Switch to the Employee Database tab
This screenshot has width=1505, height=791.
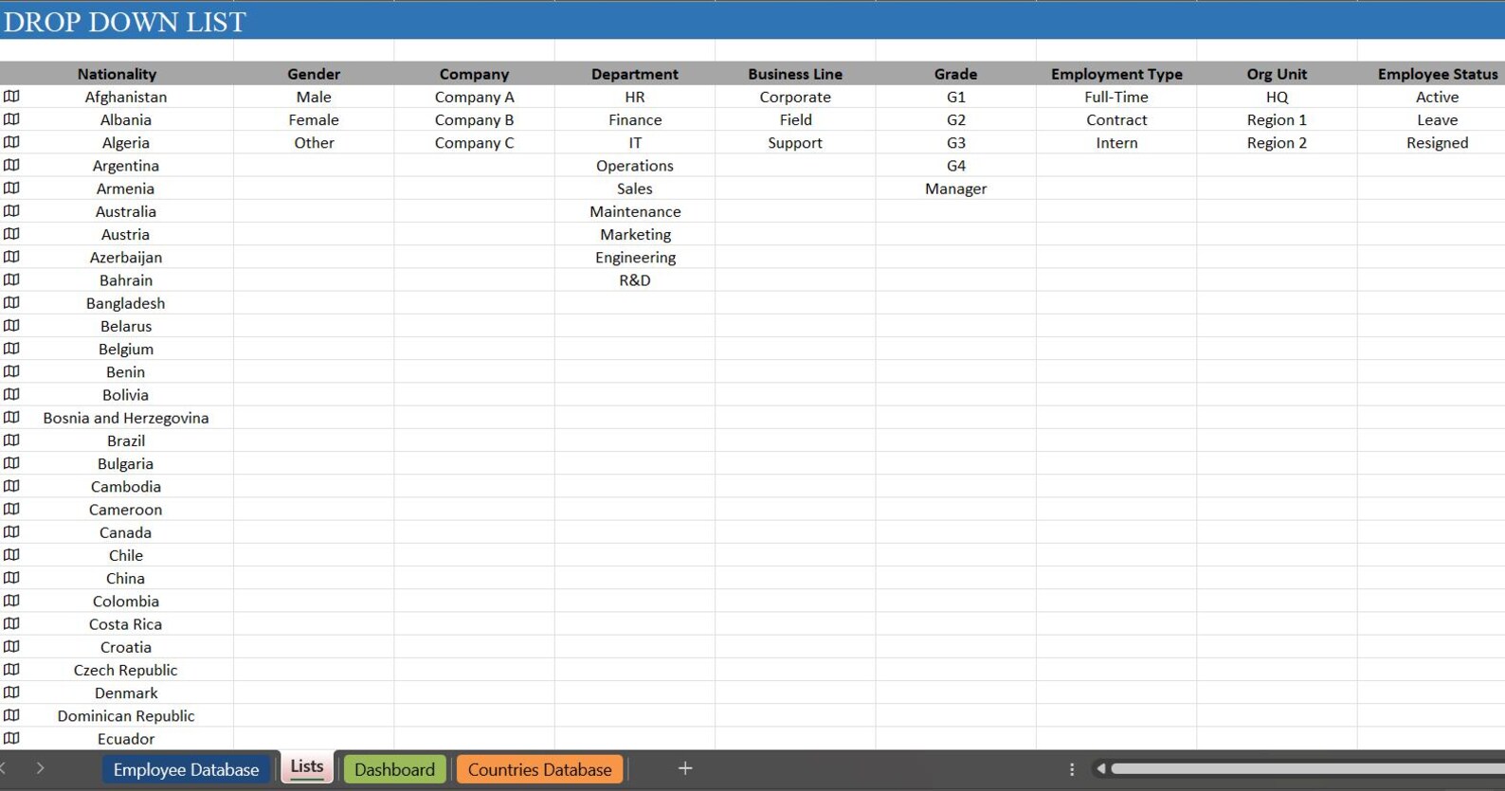(x=187, y=769)
